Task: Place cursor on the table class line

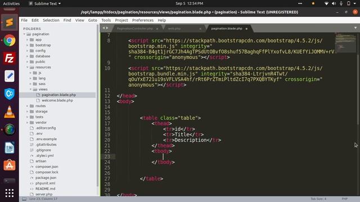Action: [x=170, y=118]
